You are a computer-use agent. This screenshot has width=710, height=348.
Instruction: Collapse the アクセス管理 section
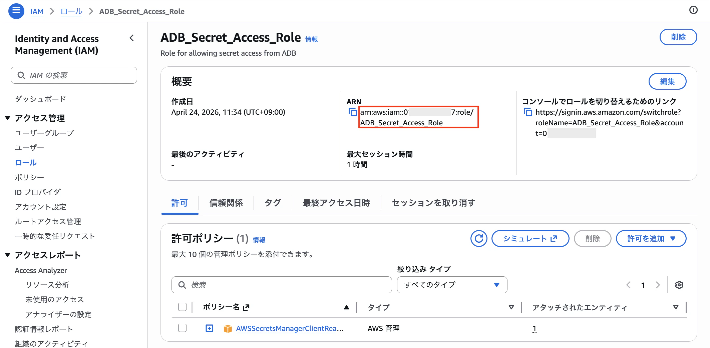tap(8, 118)
